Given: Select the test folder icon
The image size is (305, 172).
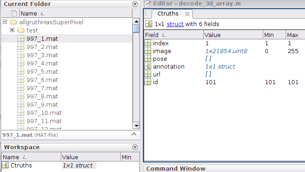Looking at the screenshot, I should (x=21, y=30).
